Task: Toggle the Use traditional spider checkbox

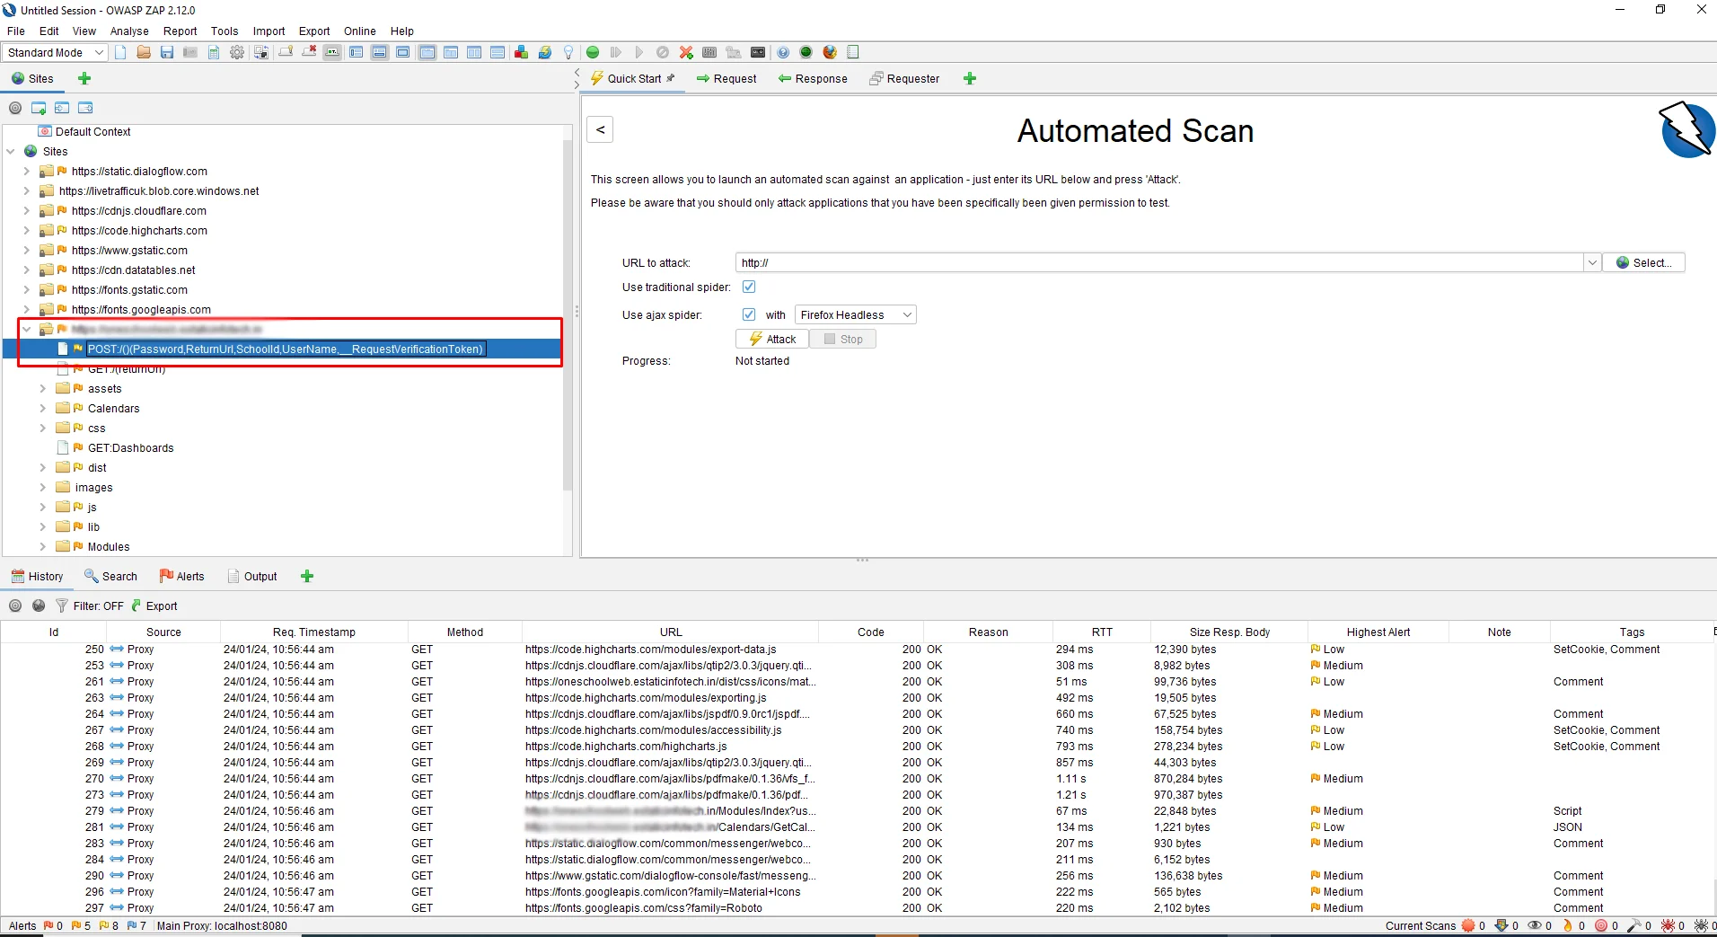Action: click(x=749, y=287)
